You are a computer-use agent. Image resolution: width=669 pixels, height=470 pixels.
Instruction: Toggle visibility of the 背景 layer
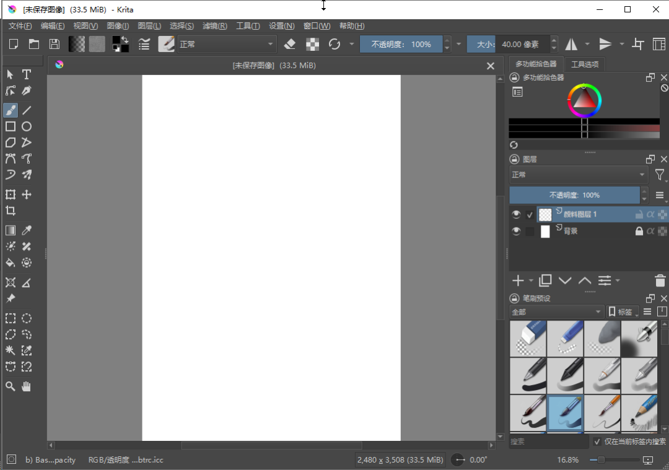[x=516, y=231]
